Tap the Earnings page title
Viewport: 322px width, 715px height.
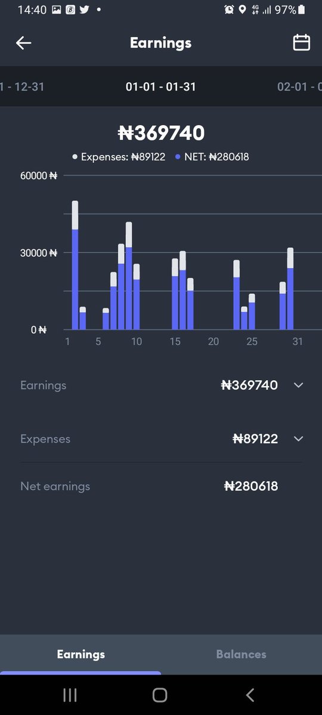[160, 43]
